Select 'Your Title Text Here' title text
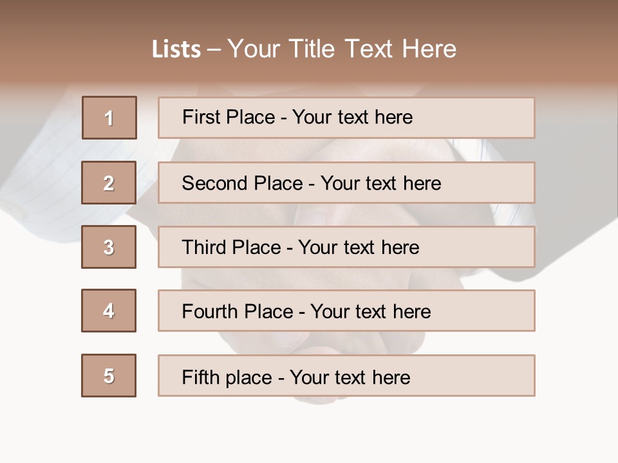The height and width of the screenshot is (463, 618). click(342, 49)
